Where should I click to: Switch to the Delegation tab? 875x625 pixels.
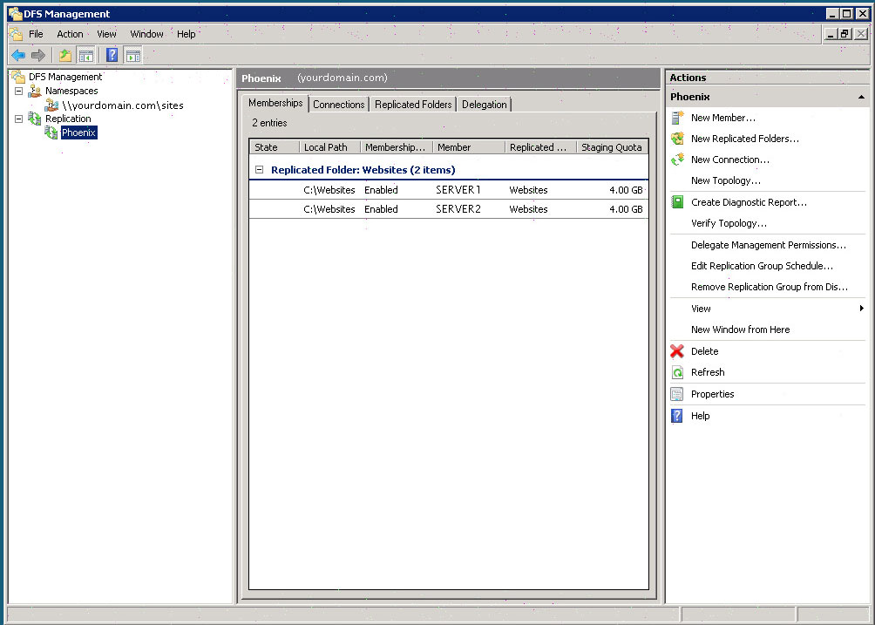coord(485,105)
